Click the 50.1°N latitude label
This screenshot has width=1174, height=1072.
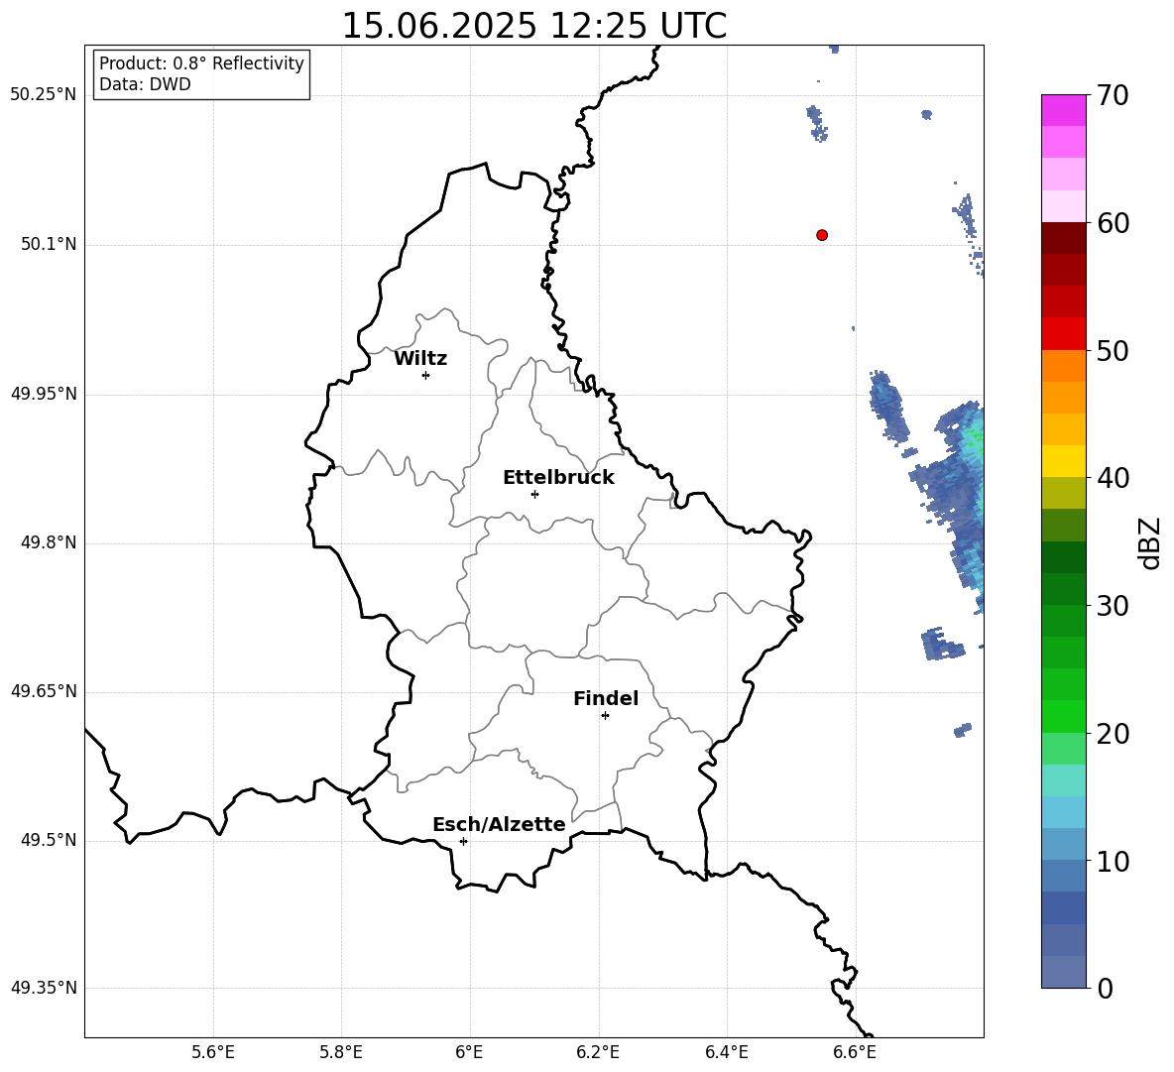pos(49,245)
